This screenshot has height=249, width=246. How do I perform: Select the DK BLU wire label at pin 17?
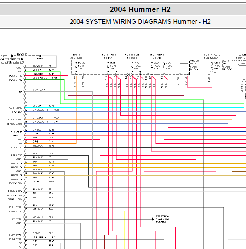click(x=37, y=130)
